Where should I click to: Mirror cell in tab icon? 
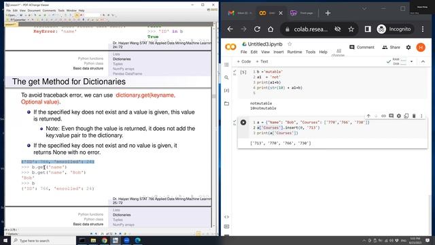pyautogui.click(x=406, y=116)
